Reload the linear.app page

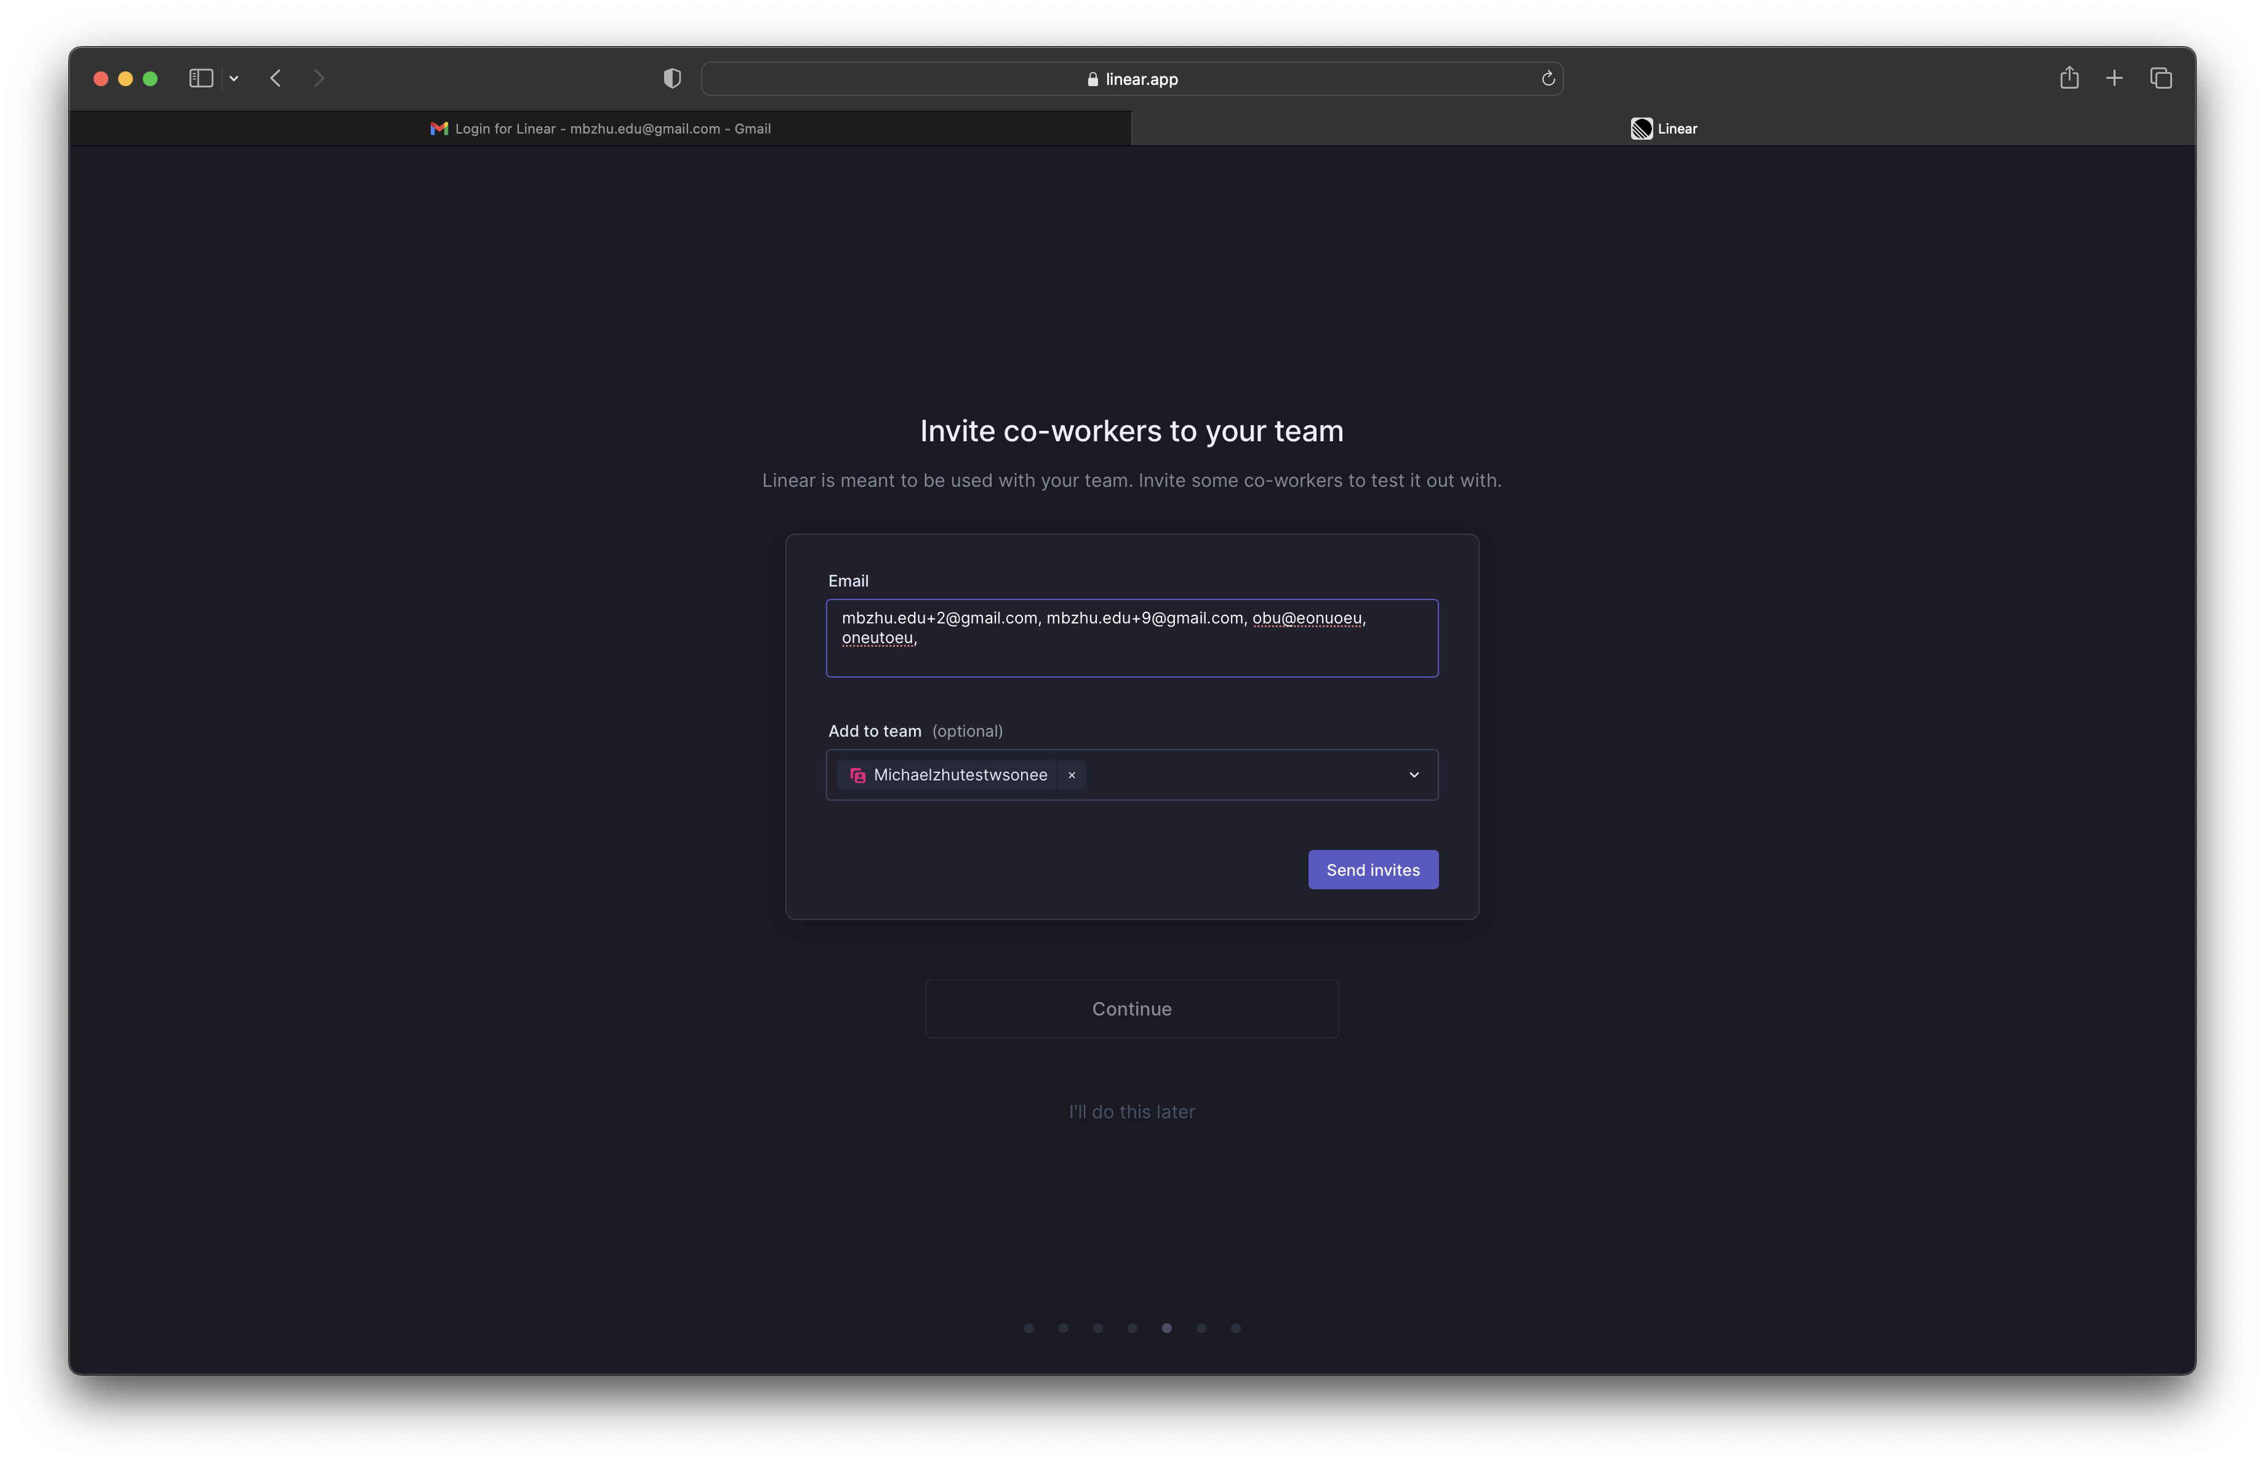coord(1547,79)
